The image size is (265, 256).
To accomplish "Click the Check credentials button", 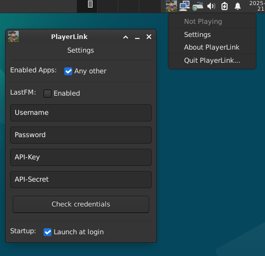I will [81, 204].
